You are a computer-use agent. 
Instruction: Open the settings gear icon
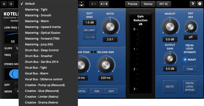(x=200, y=4)
